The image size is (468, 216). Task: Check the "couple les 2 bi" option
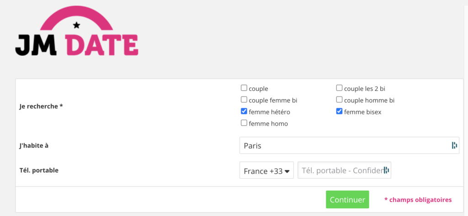340,88
